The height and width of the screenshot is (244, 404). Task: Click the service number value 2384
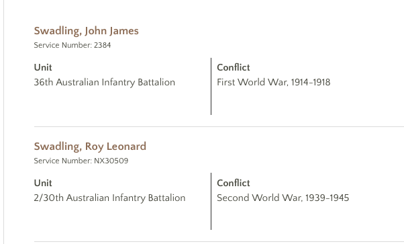102,45
